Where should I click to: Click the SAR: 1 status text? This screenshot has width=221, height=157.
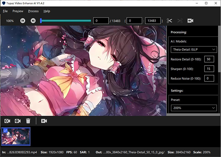[x=85, y=152]
